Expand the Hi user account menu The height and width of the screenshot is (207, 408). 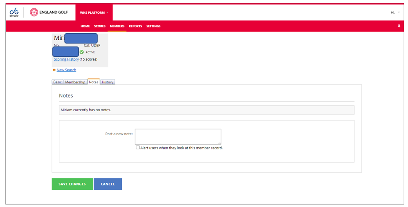395,12
